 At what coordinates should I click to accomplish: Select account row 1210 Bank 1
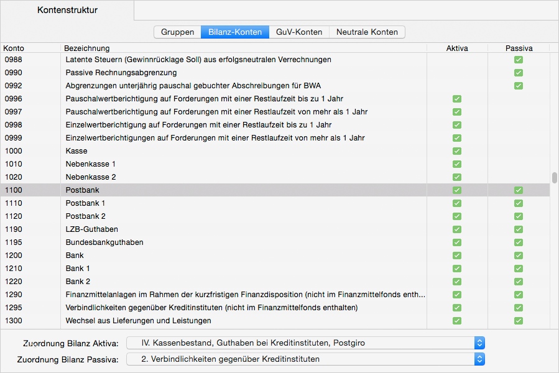pyautogui.click(x=187, y=269)
